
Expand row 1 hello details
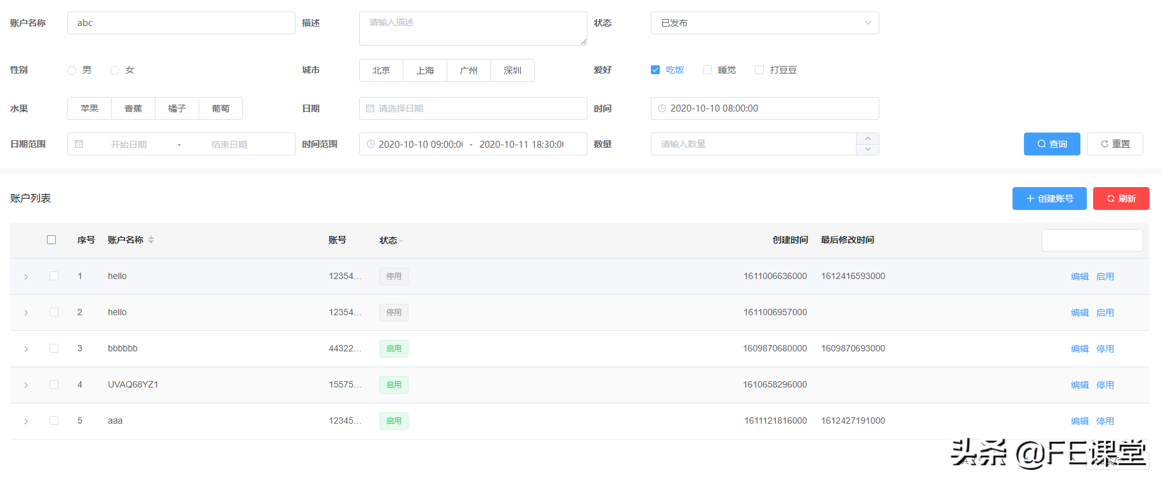26,277
